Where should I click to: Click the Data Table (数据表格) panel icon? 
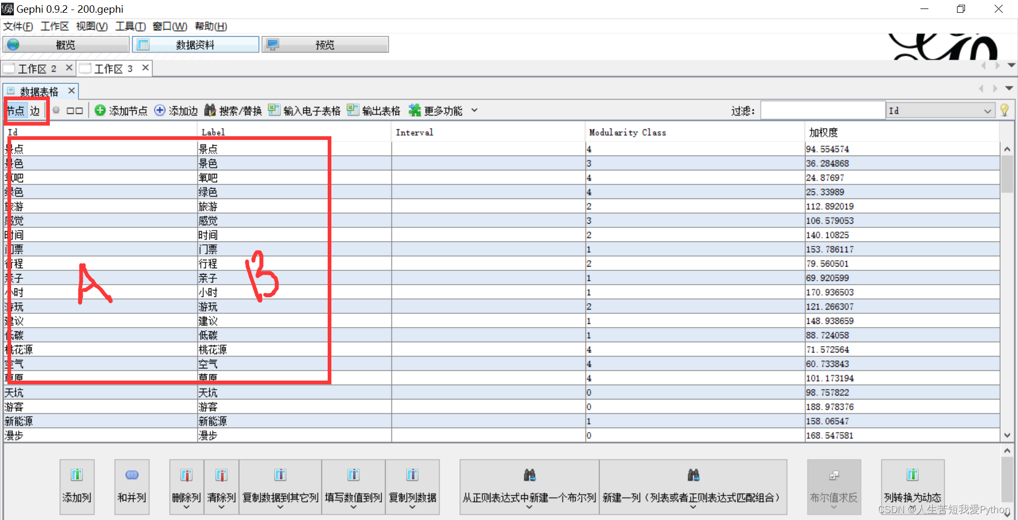coord(11,91)
